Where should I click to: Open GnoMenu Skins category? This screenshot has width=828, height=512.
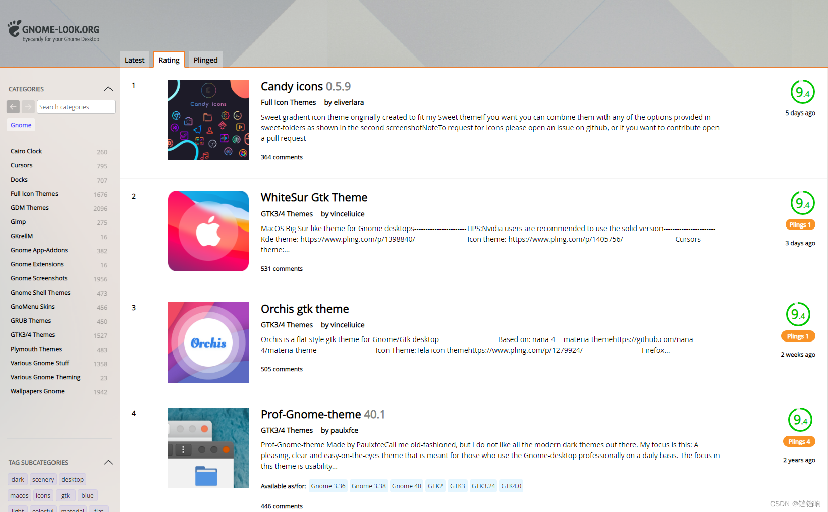[33, 307]
